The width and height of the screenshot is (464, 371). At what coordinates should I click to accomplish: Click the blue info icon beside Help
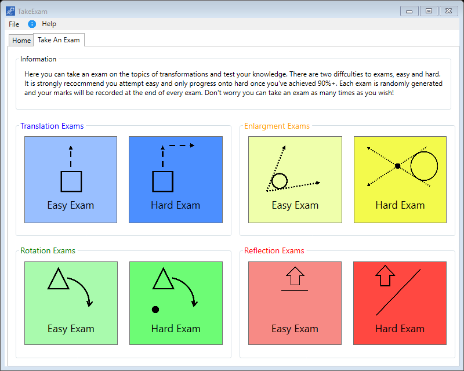coord(32,24)
